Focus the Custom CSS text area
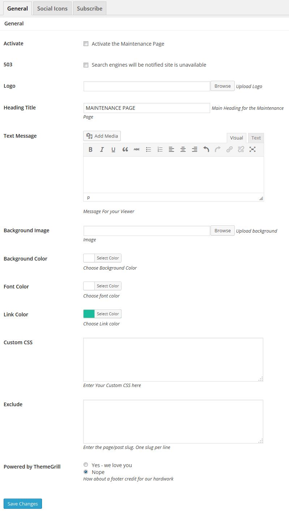 point(173,359)
